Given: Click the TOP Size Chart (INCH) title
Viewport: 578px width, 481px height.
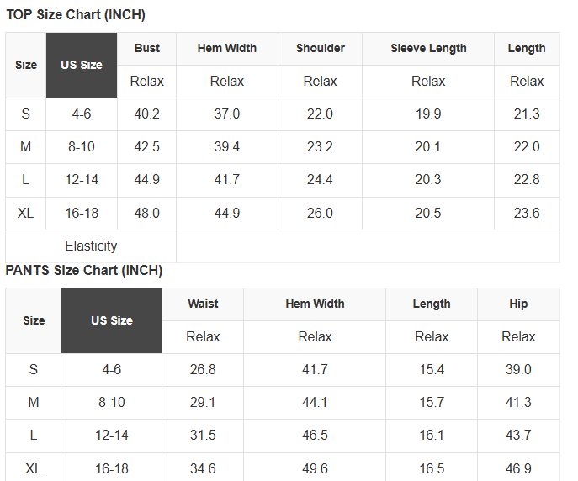Looking at the screenshot, I should coord(76,15).
